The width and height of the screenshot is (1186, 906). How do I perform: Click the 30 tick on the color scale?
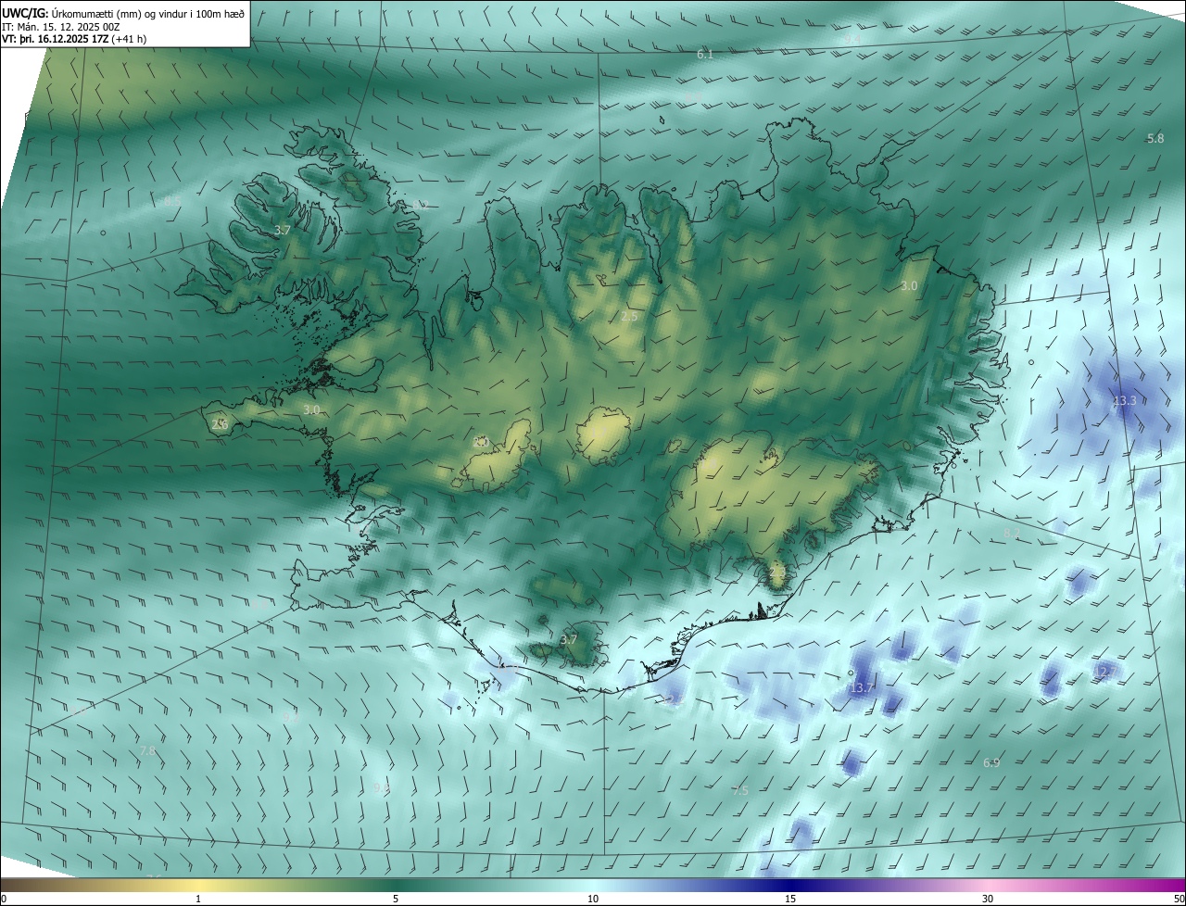click(988, 900)
